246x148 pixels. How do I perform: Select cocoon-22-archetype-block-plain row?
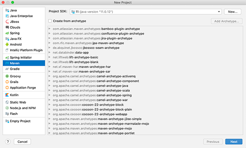[145, 110]
